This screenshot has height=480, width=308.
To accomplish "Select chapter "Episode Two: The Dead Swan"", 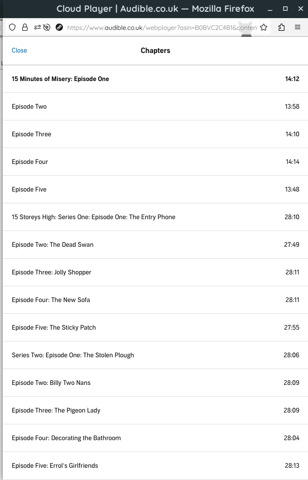I will 154,244.
